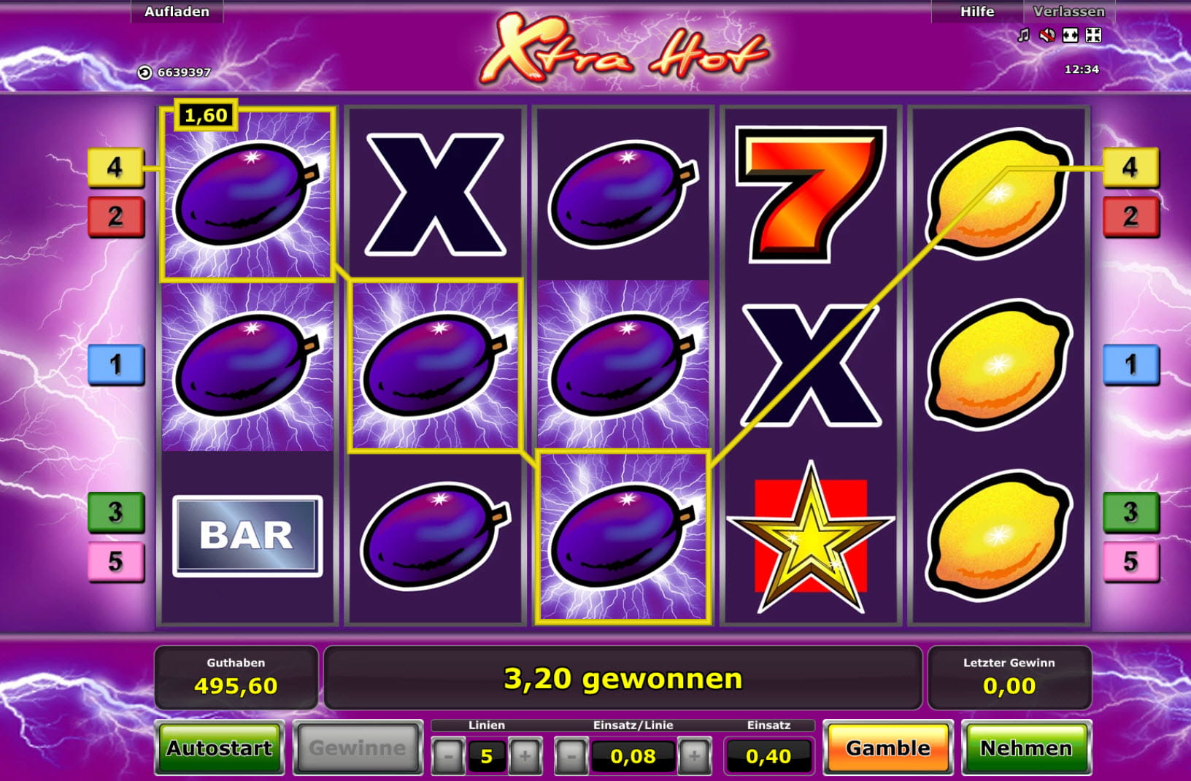
Task: Decrease Linien with the minus button
Action: click(x=448, y=756)
